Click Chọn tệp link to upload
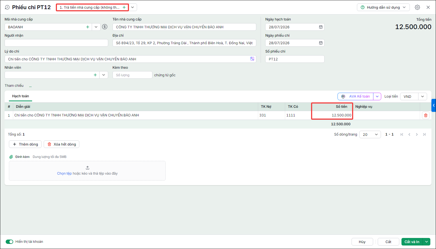Image resolution: width=436 pixels, height=249 pixels. pos(64,174)
